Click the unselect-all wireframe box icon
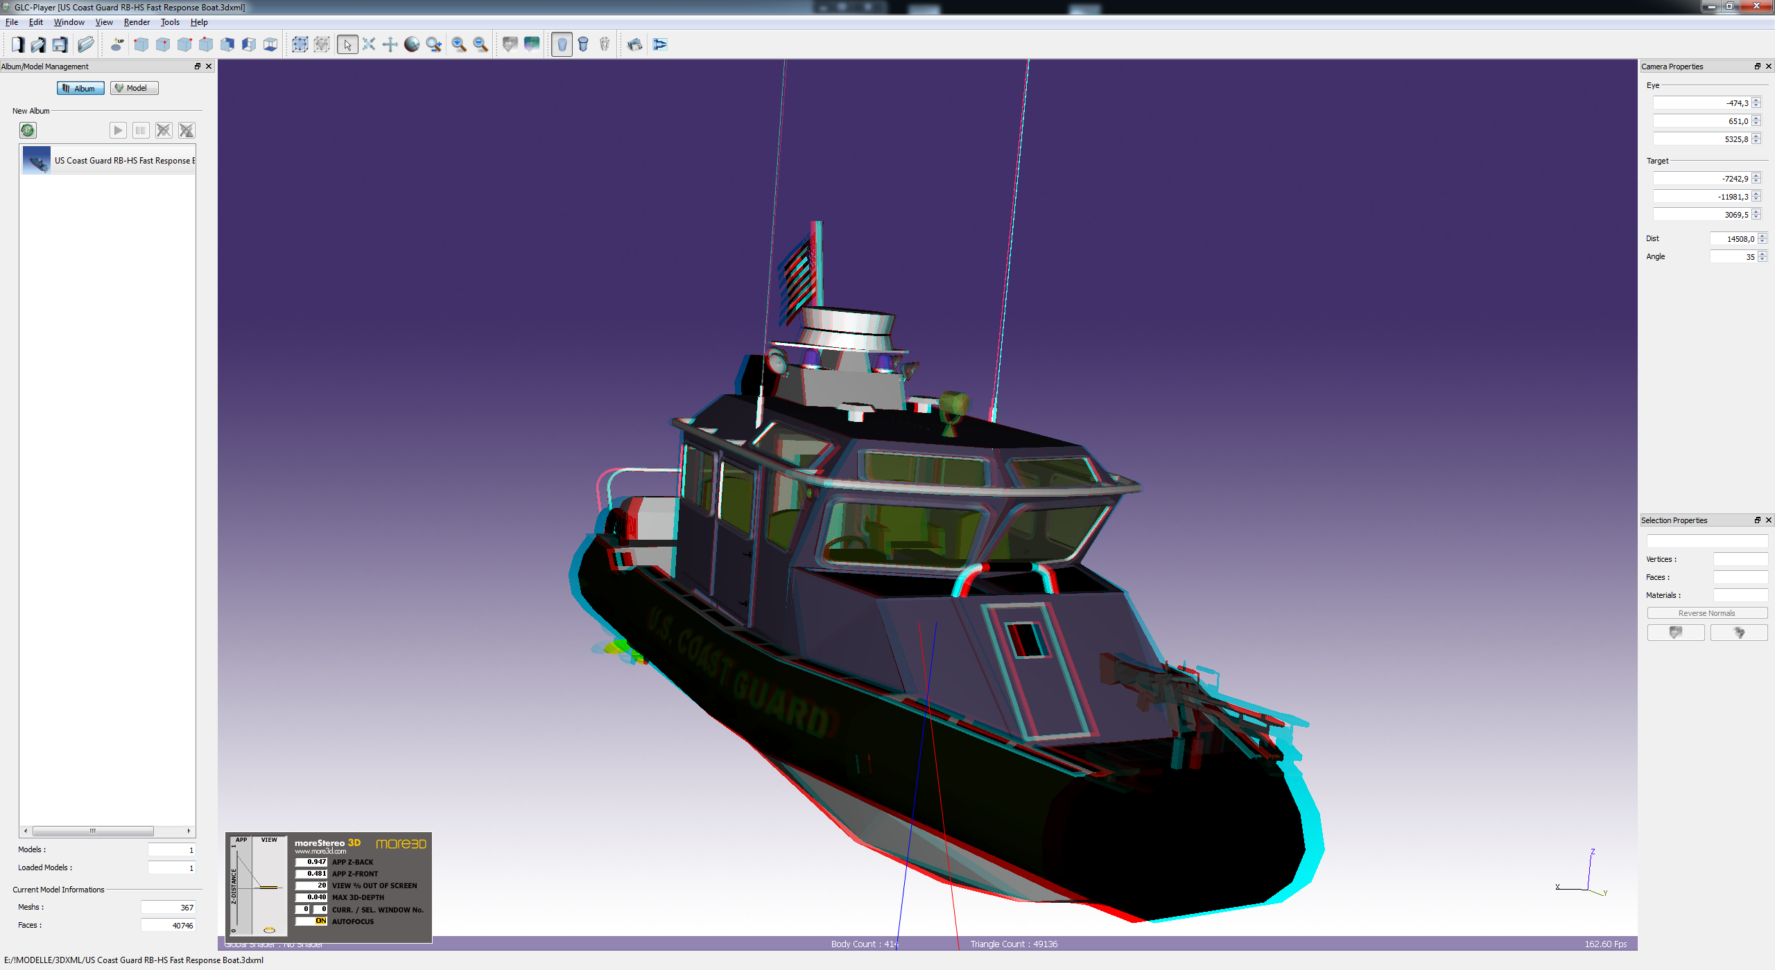Image resolution: width=1775 pixels, height=970 pixels. tap(322, 45)
